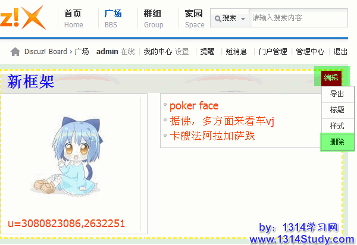This screenshot has width=357, height=245.
Task: Choose 标题 in the edit menu
Action: click(337, 111)
